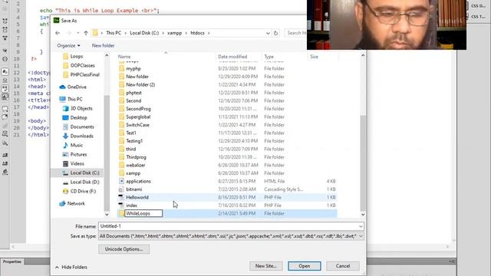Select the Test1 folder

pyautogui.click(x=227, y=133)
